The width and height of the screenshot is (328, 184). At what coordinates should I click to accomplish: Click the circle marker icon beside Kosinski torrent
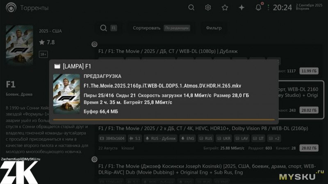(x=94, y=159)
